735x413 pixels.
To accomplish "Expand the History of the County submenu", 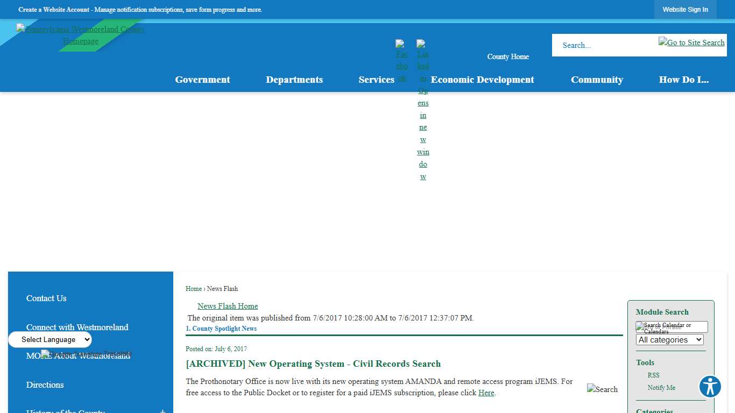I will (x=162, y=411).
